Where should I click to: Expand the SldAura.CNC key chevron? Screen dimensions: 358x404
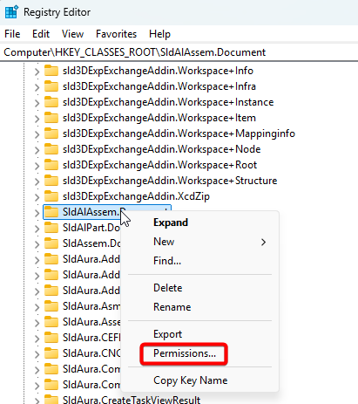click(37, 354)
